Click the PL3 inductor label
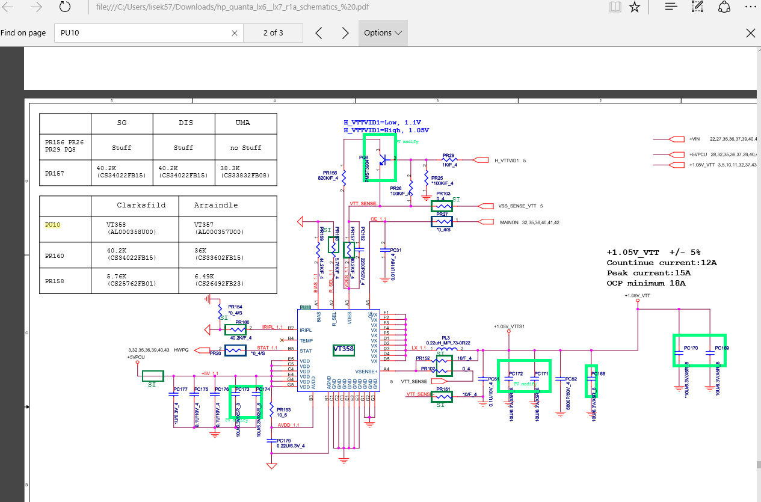The image size is (761, 502). 445,338
